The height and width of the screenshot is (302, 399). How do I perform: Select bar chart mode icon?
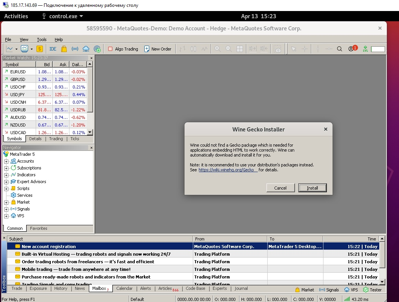point(182,49)
